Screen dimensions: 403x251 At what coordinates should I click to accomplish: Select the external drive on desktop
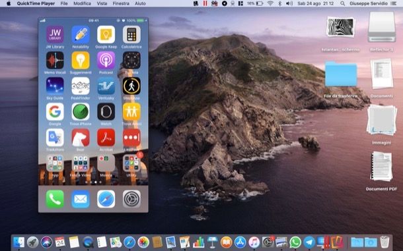click(381, 26)
